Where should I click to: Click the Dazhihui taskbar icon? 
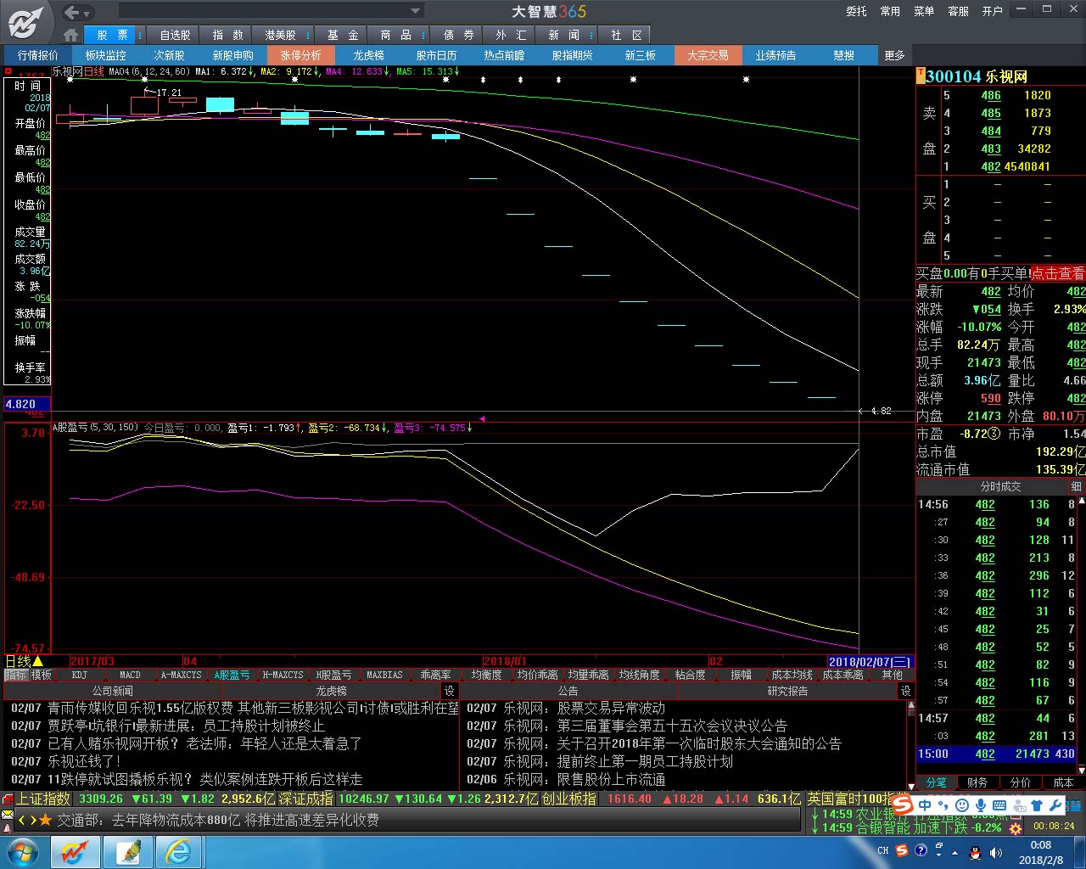point(75,851)
